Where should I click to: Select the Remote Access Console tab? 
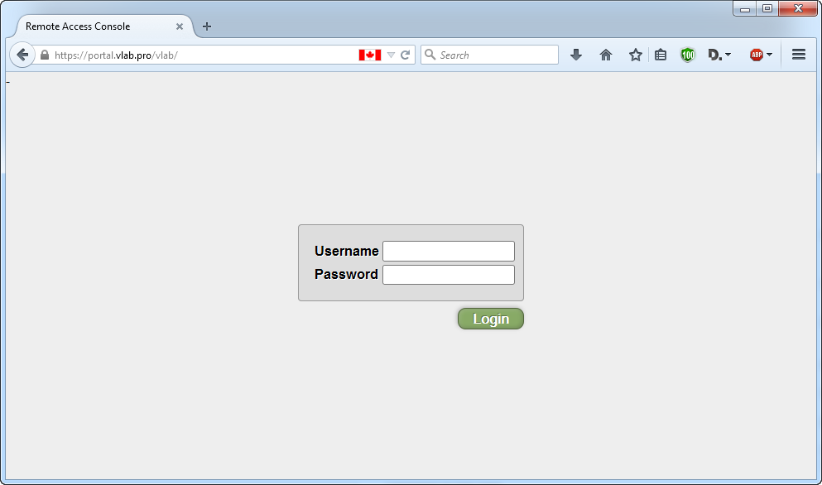click(105, 26)
